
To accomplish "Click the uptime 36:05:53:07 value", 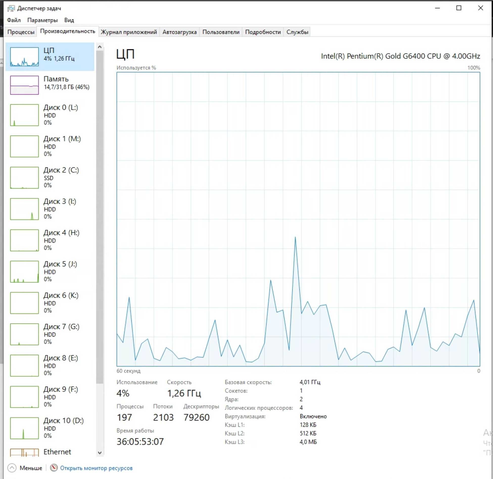I will 140,441.
